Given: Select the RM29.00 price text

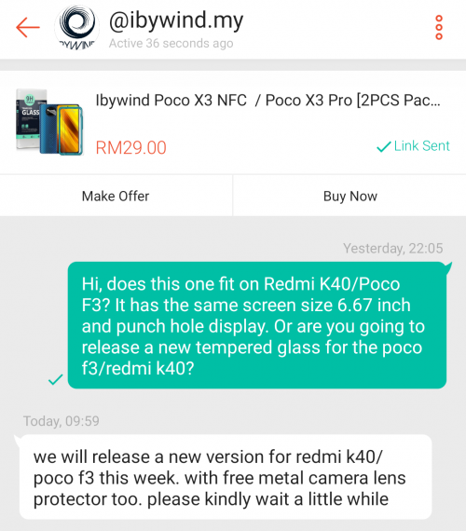Looking at the screenshot, I should click(130, 147).
